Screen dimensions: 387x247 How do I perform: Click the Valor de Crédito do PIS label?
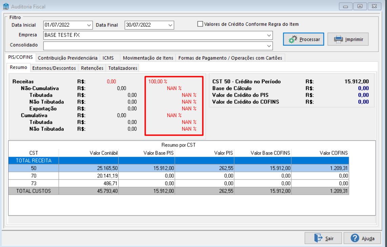[240, 95]
